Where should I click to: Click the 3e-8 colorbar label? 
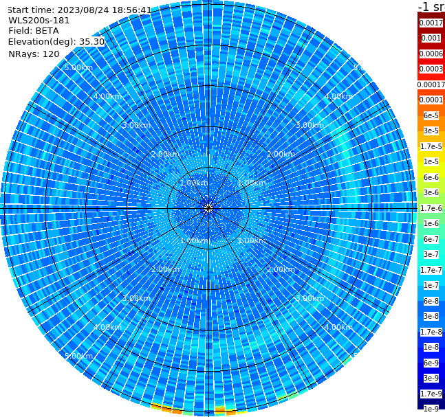click(431, 316)
